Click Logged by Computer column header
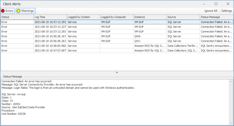 pos(117,17)
